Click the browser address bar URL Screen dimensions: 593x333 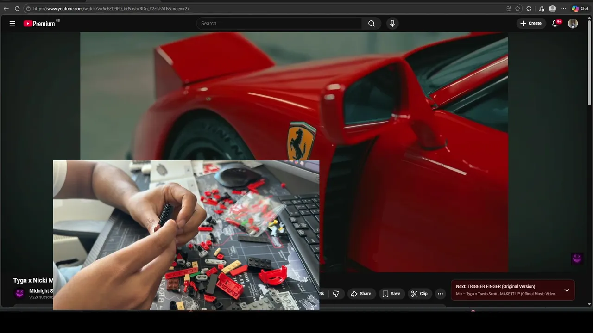click(x=111, y=9)
